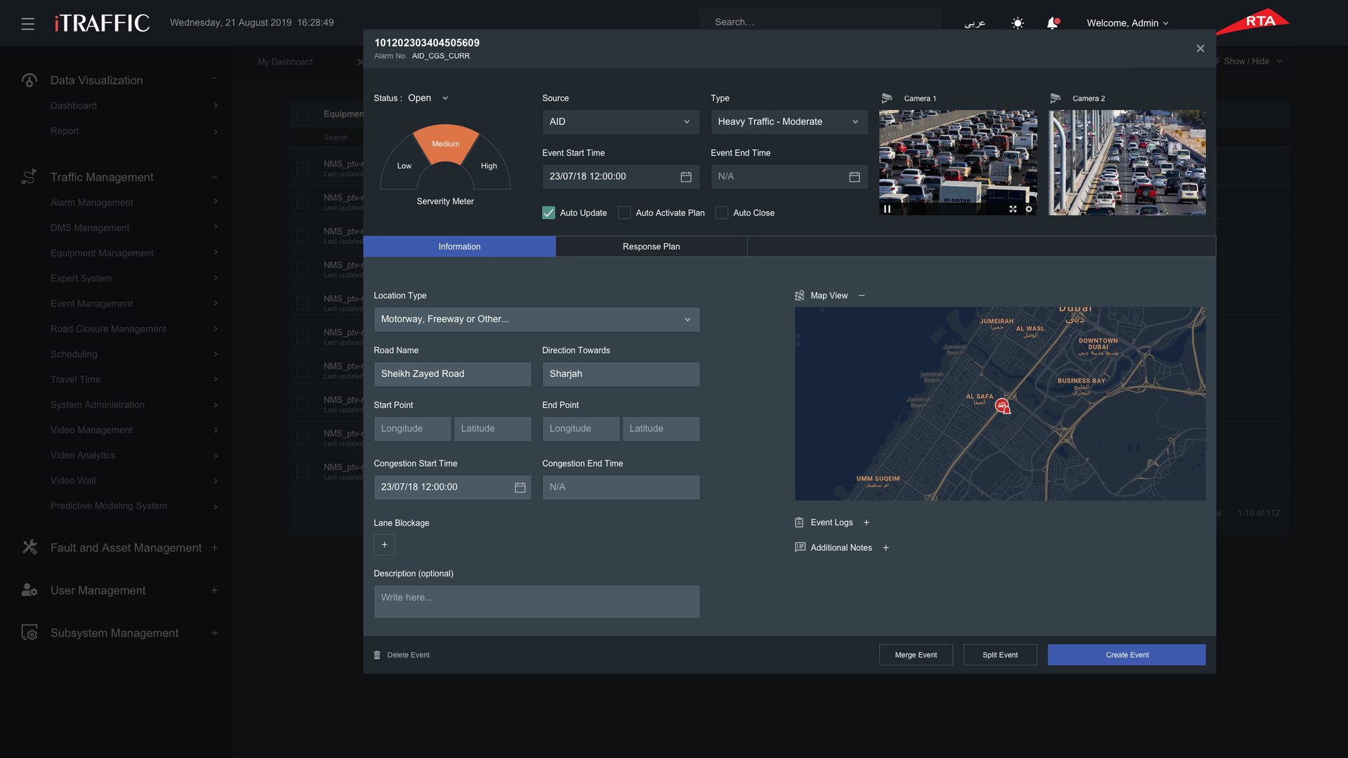
Task: Click the Merge Event button
Action: 916,655
